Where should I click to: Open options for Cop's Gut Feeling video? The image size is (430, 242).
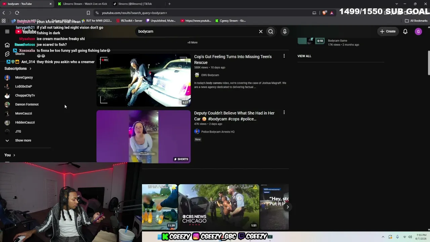click(x=284, y=56)
